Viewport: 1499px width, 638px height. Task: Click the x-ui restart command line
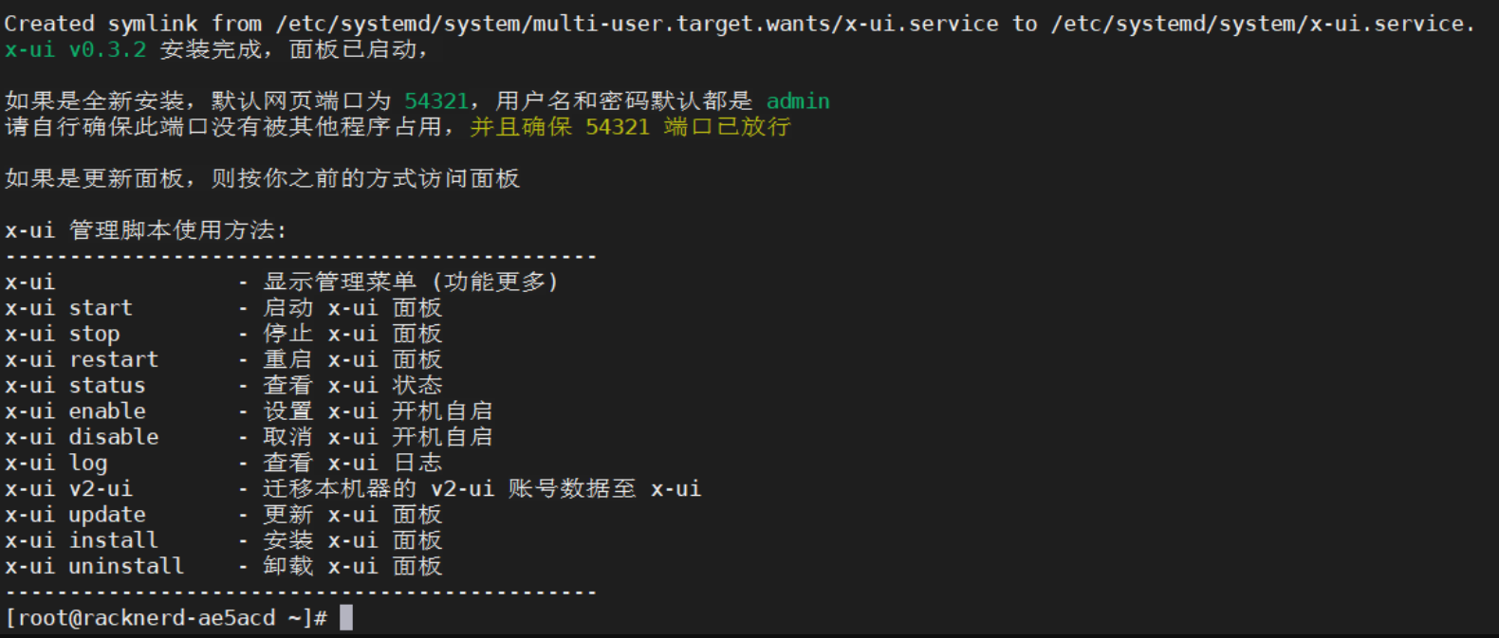point(82,360)
